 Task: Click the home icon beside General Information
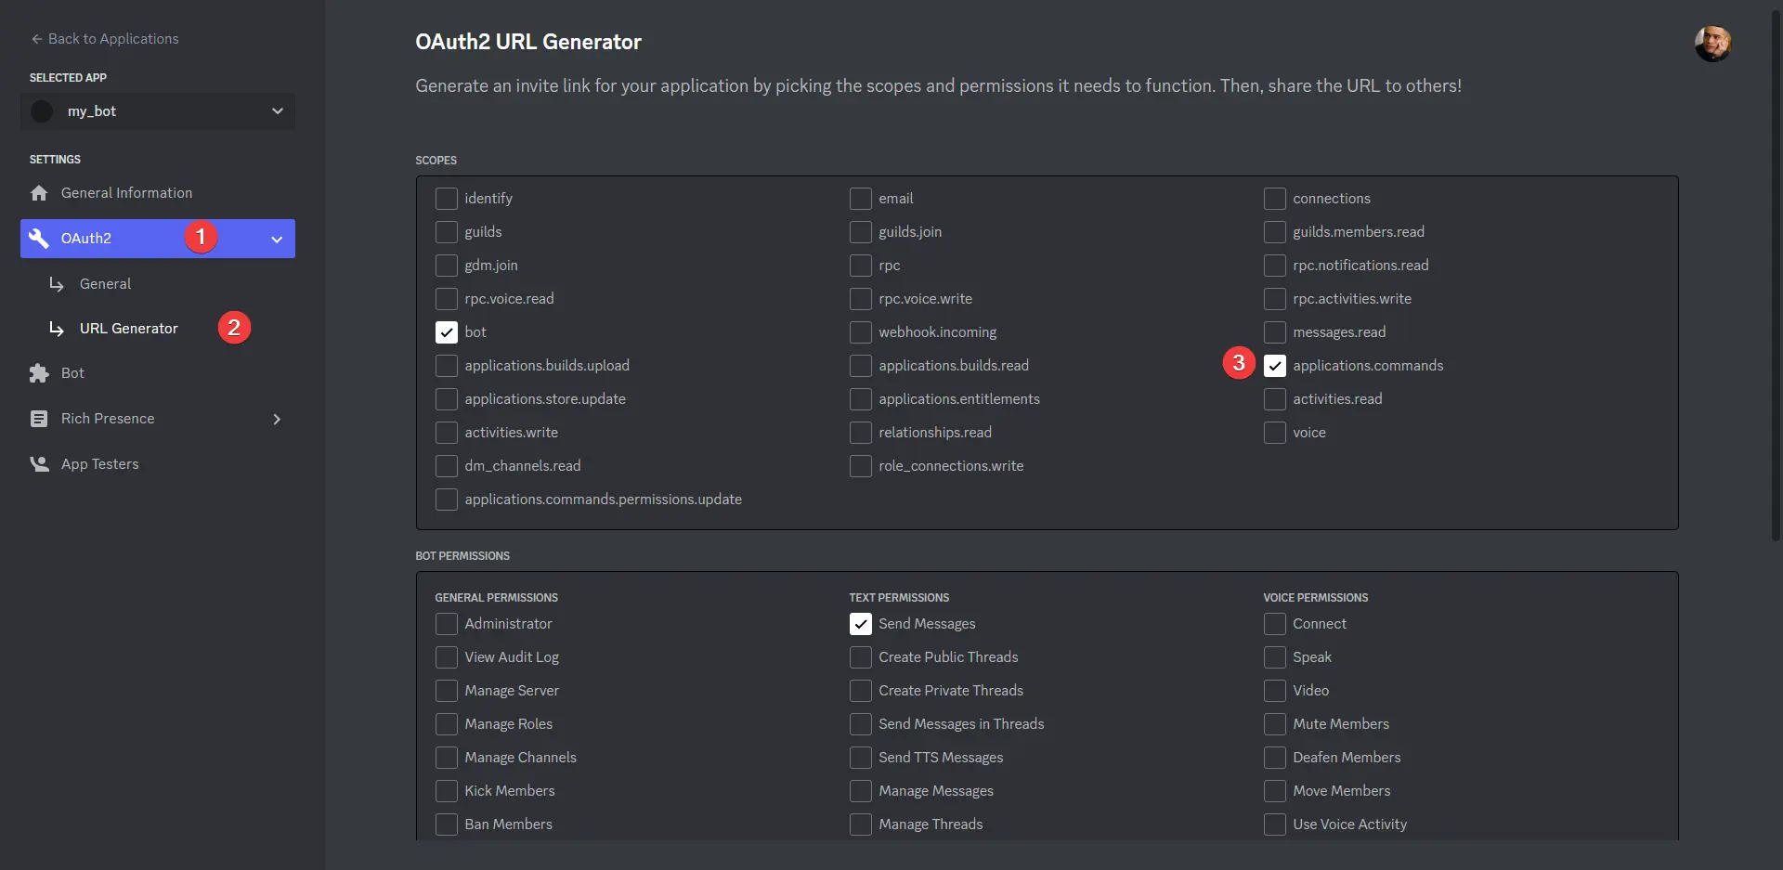[x=39, y=193]
